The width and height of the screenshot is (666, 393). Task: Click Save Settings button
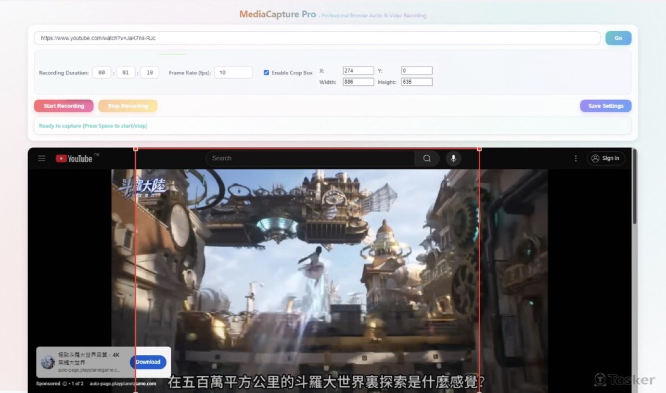tap(606, 106)
